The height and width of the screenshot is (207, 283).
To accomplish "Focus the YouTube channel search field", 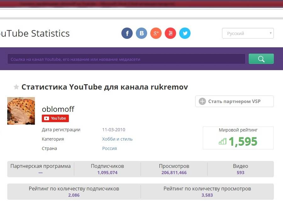I will tap(126, 59).
